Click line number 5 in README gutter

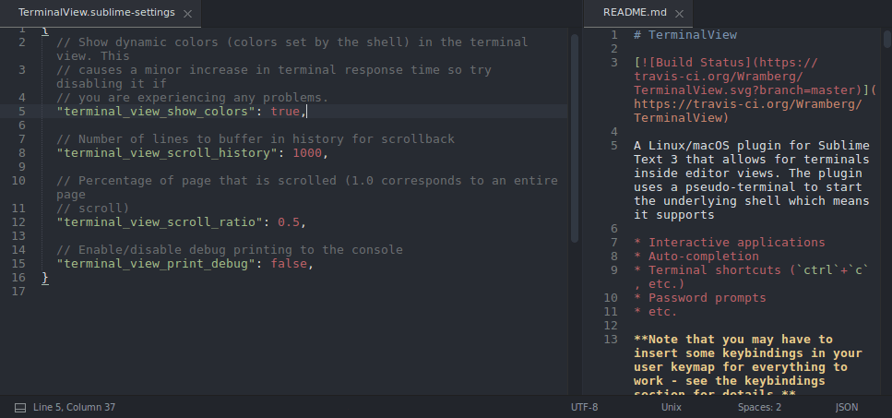click(x=613, y=146)
